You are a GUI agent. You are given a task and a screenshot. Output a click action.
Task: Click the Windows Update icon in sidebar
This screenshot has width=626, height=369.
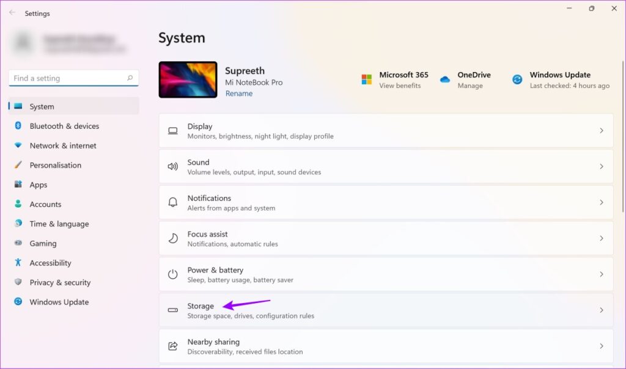click(x=18, y=302)
